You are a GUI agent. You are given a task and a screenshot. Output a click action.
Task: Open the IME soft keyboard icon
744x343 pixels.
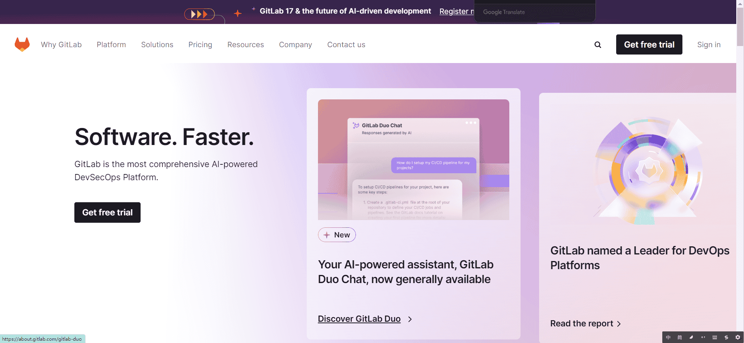pyautogui.click(x=715, y=337)
